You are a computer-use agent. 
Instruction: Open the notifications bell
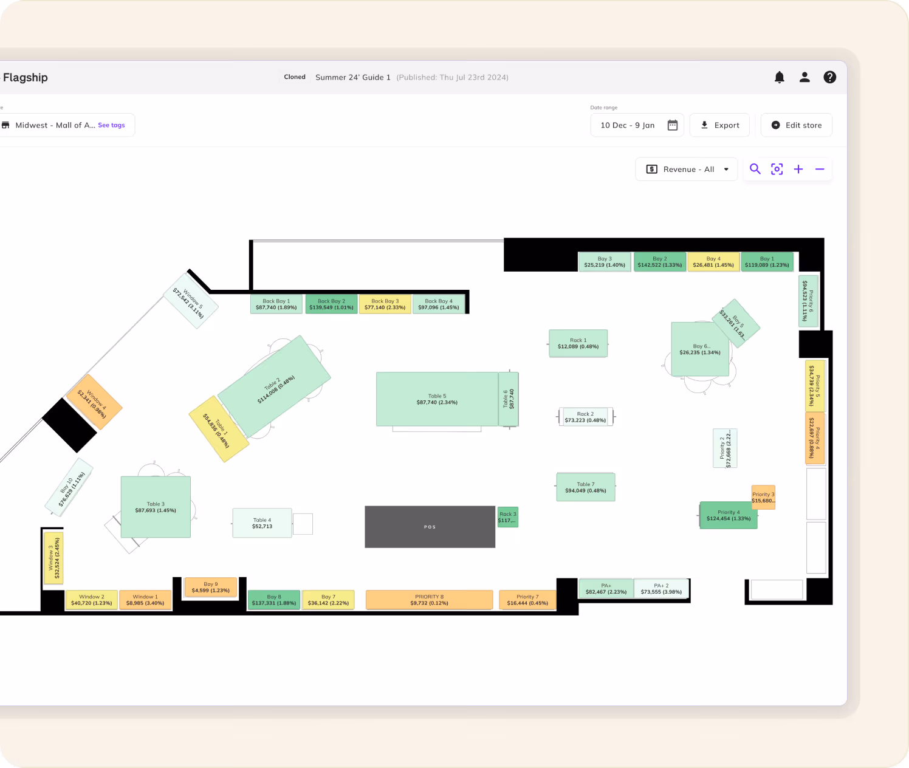tap(780, 77)
